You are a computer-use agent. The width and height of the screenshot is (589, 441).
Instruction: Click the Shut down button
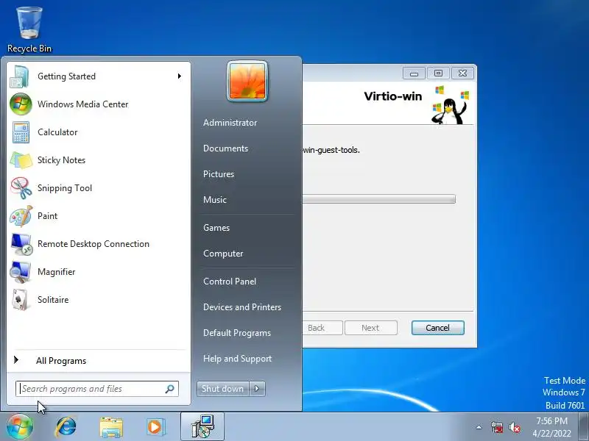coord(223,389)
